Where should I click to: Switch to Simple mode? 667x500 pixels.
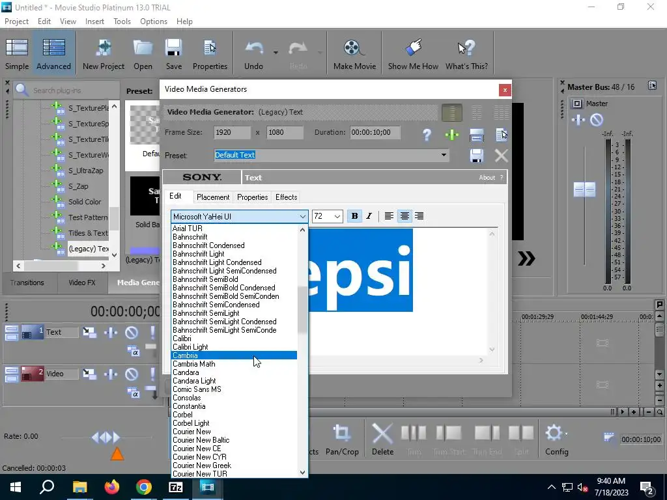click(17, 53)
